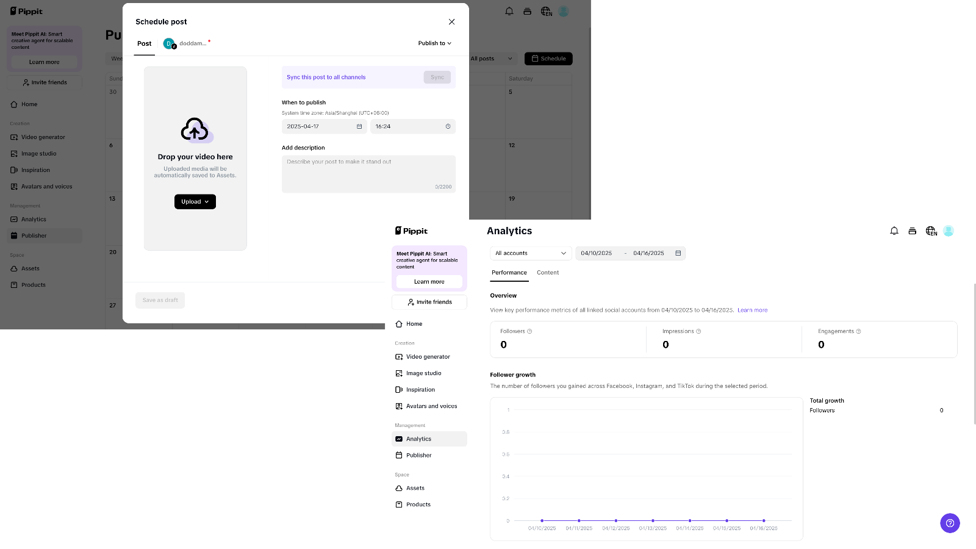Image resolution: width=976 pixels, height=549 pixels.
Task: Expand the Publish to dropdown
Action: (x=434, y=43)
